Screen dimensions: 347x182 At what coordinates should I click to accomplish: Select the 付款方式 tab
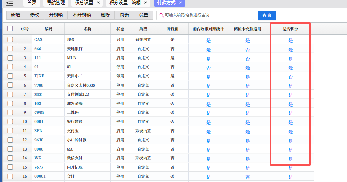click(x=166, y=3)
